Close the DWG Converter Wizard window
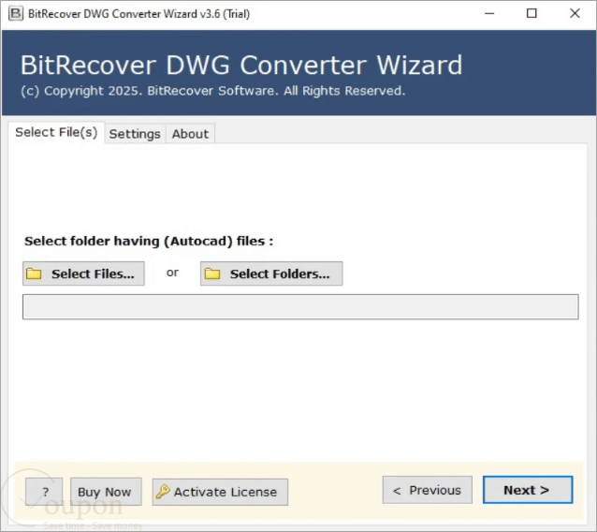 point(575,14)
